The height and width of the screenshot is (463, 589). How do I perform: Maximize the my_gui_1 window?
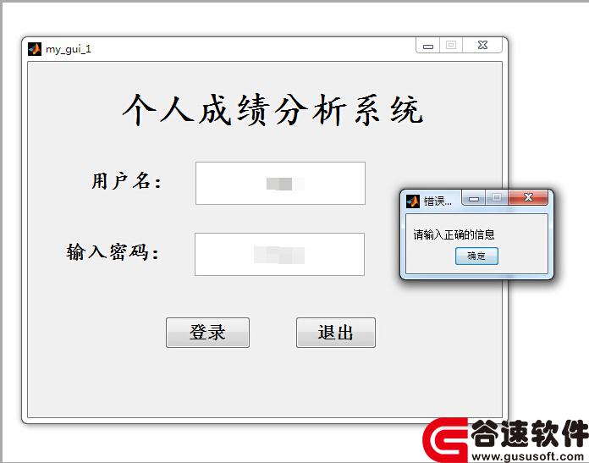pyautogui.click(x=451, y=46)
